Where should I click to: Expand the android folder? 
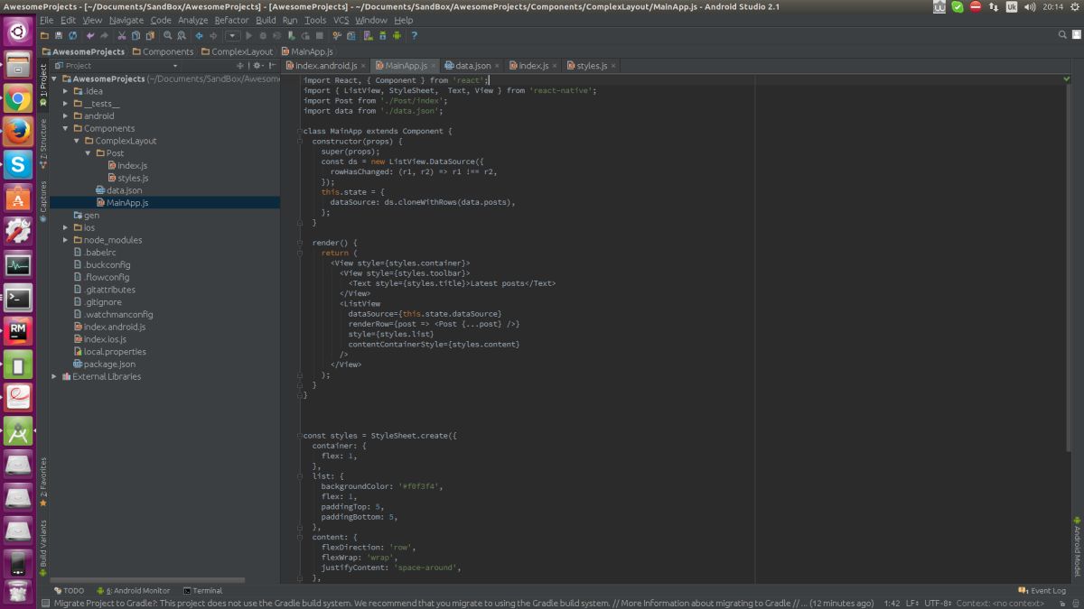pos(66,116)
